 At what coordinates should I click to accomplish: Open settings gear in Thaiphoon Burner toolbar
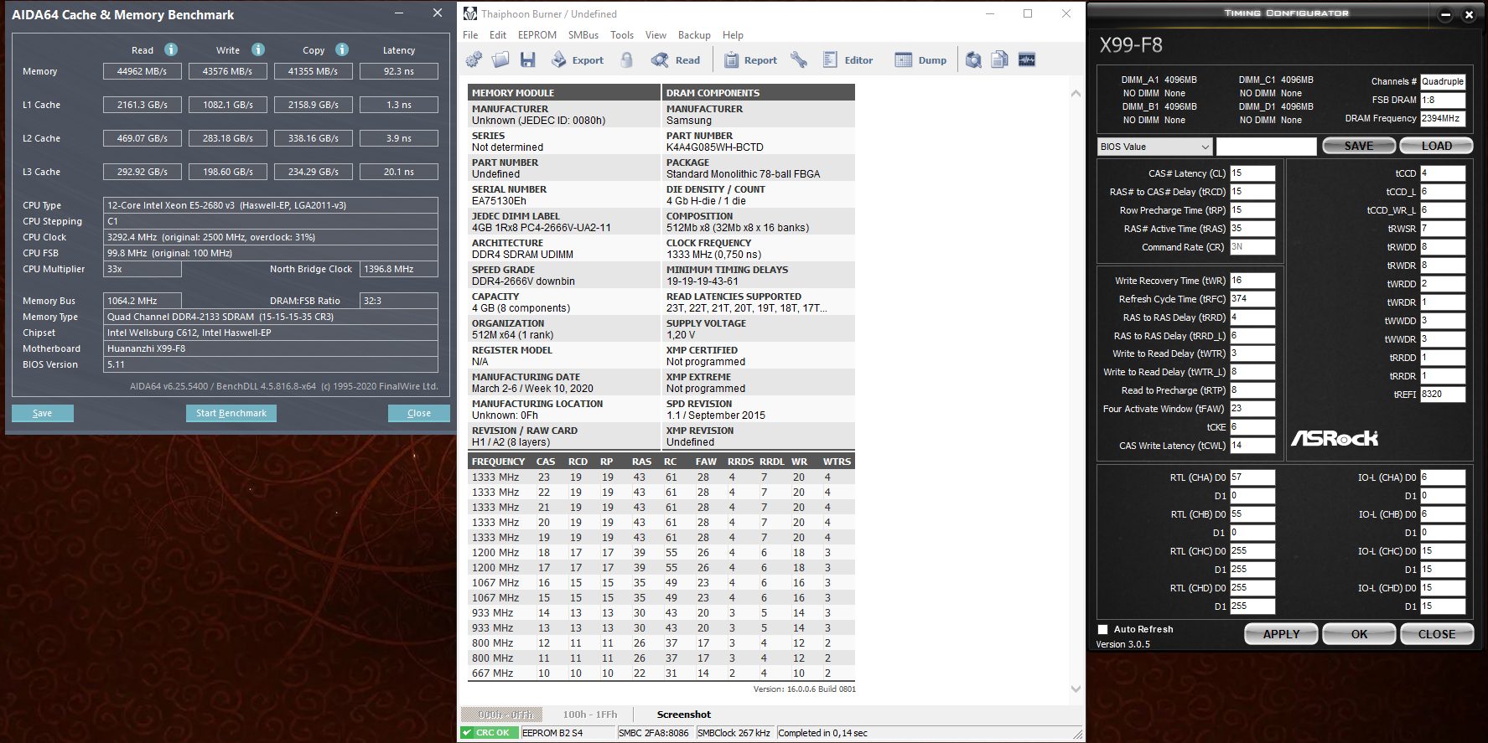[474, 59]
